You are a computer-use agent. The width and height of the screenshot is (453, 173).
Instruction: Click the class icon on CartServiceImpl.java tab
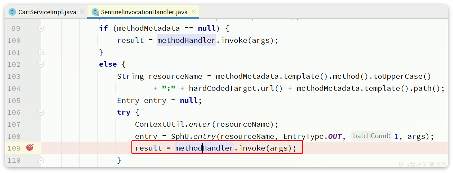tap(12, 12)
